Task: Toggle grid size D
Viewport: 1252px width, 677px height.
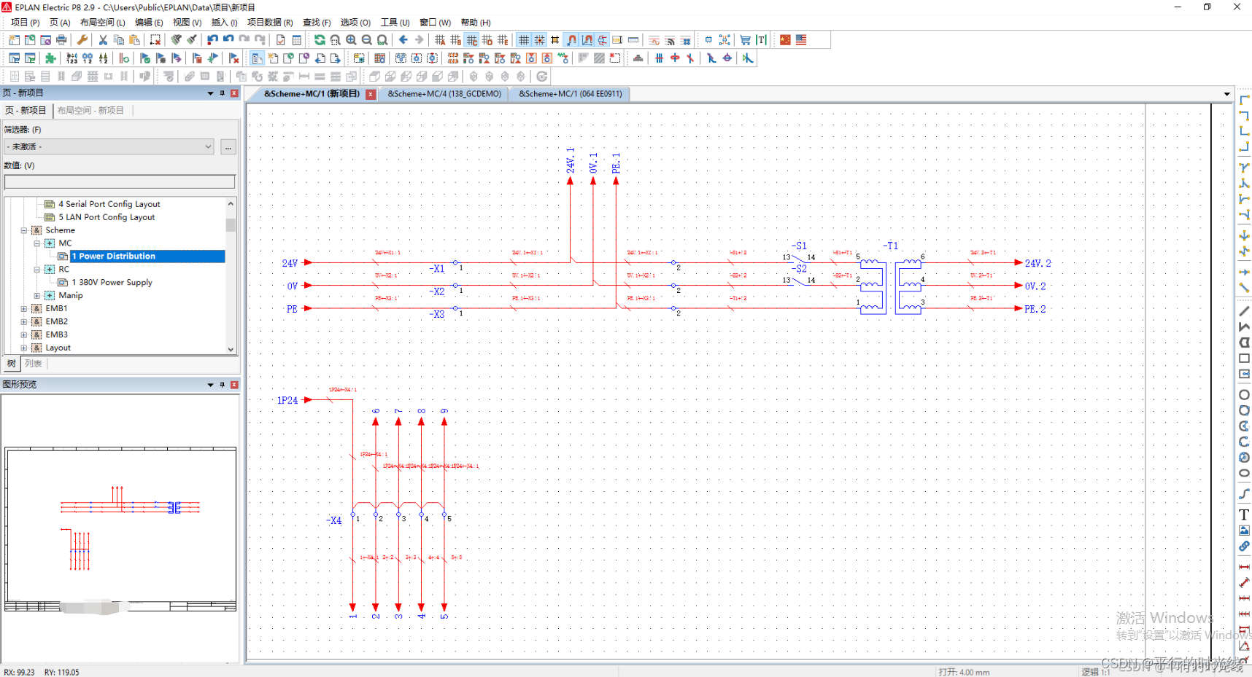Action: pos(487,40)
